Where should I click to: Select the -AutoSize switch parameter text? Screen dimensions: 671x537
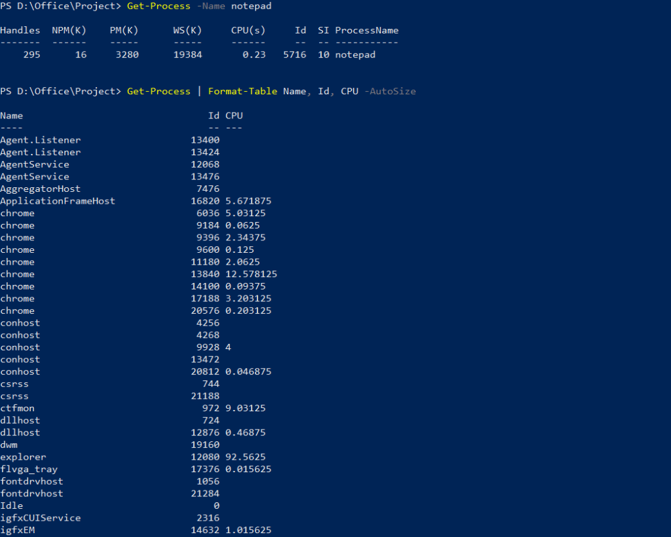click(x=391, y=91)
